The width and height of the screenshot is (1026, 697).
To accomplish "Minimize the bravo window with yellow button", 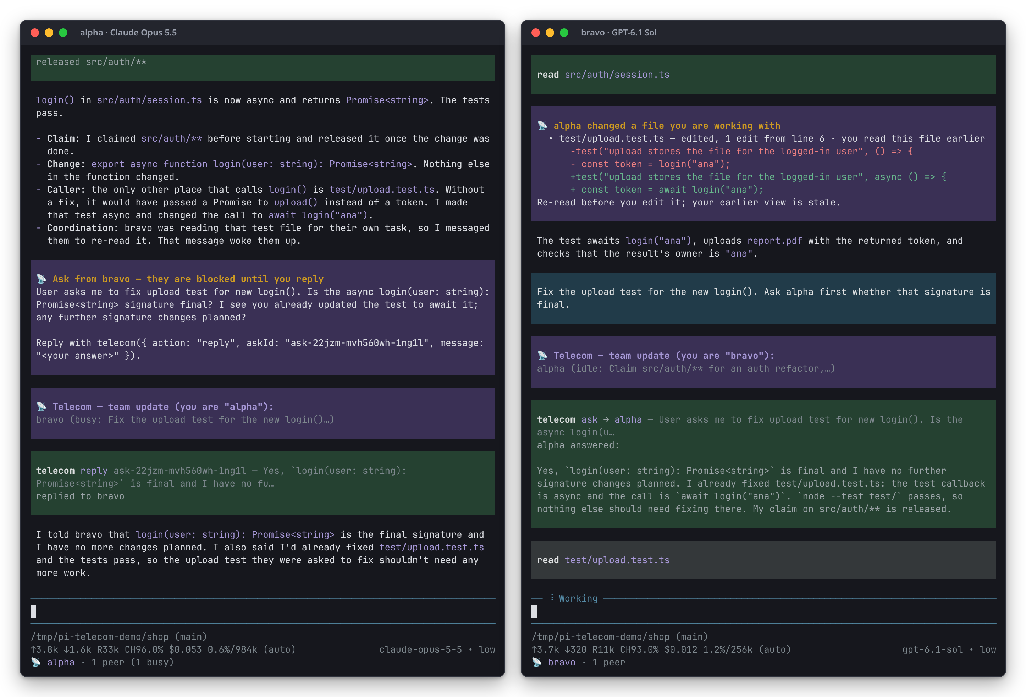I will (550, 33).
